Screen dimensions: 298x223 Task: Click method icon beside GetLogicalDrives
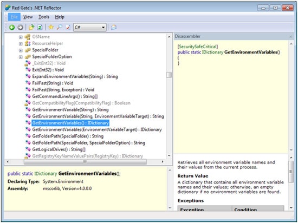[28, 149]
